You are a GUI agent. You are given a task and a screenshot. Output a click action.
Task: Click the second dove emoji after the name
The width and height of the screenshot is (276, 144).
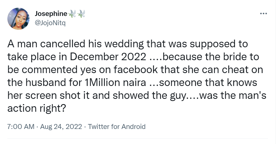(81, 14)
